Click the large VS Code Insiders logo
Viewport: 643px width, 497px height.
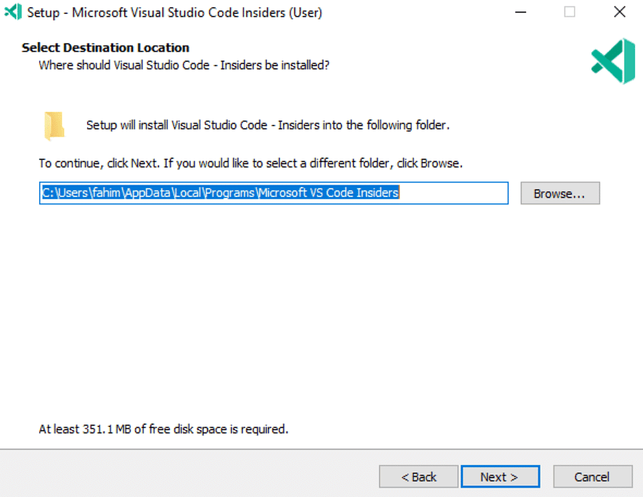point(613,61)
